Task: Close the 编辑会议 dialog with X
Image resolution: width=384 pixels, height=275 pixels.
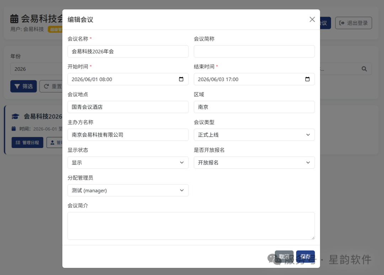Action: tap(312, 19)
